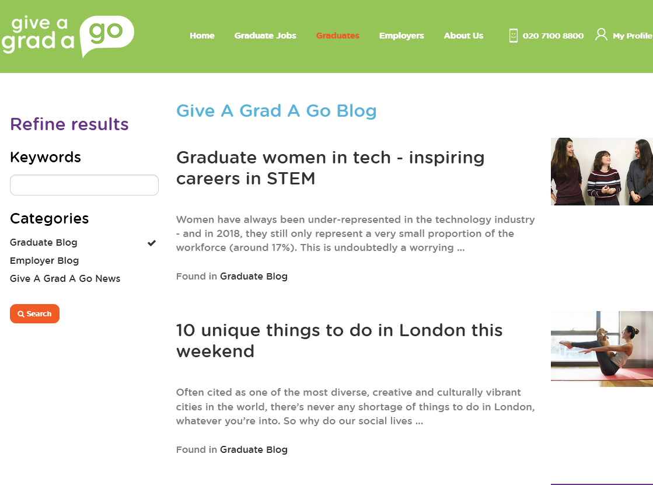Go to the Home page

click(202, 36)
